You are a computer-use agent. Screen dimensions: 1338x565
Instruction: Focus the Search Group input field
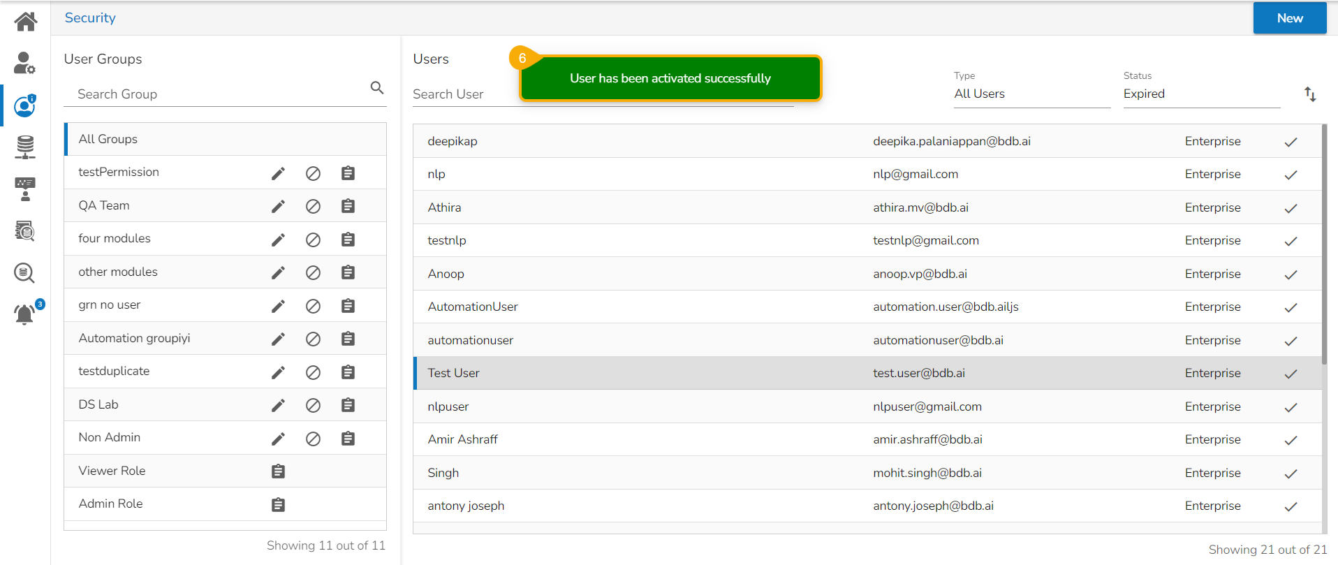pyautogui.click(x=216, y=94)
